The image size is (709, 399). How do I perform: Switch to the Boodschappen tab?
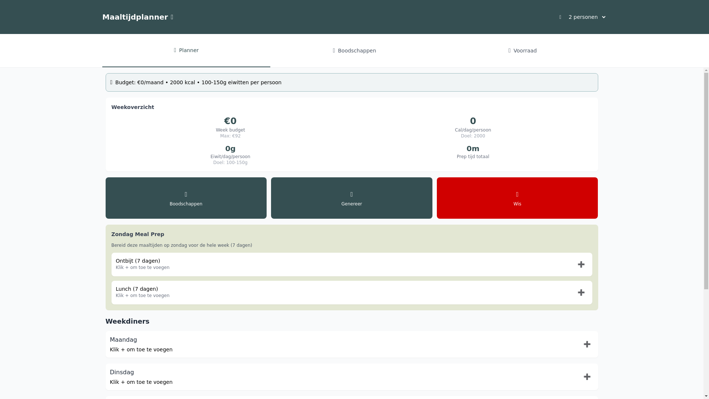click(x=354, y=51)
